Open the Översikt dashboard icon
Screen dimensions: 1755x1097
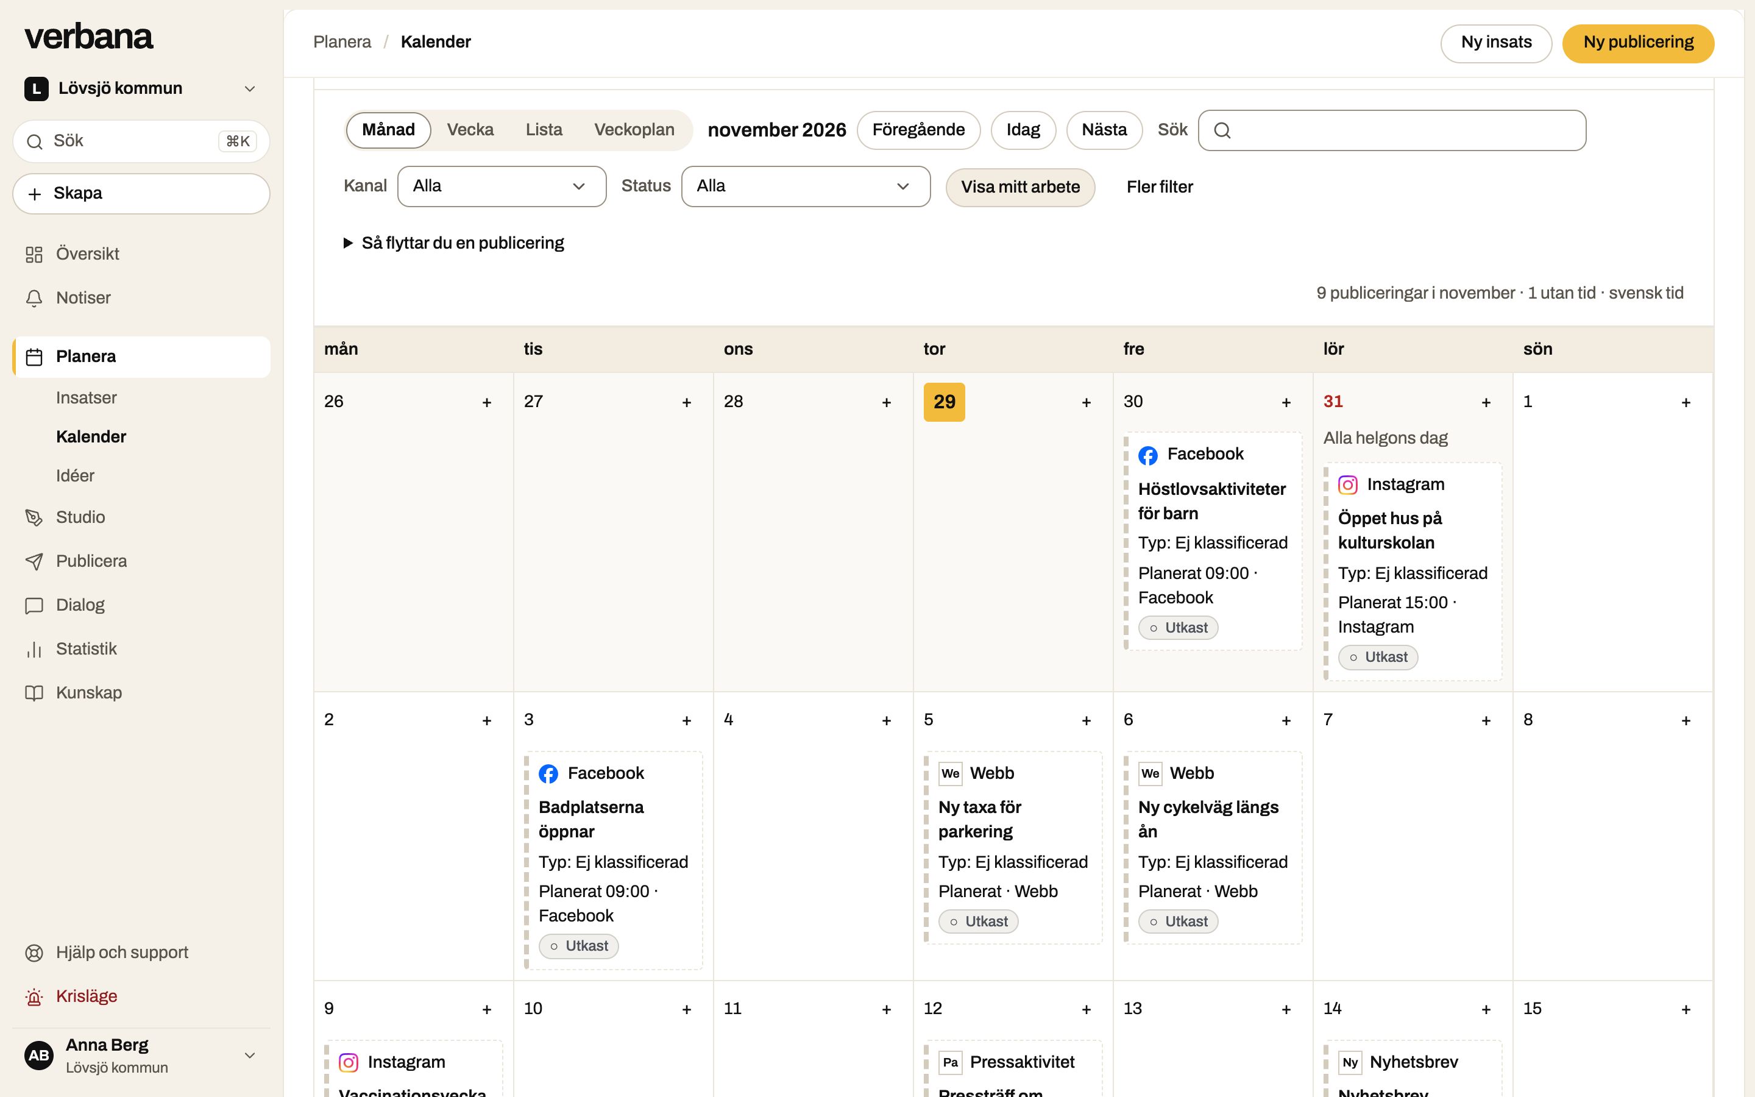[34, 254]
